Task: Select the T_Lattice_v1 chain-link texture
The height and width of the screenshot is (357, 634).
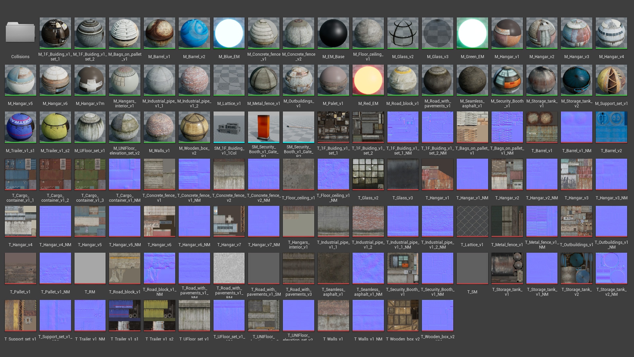Action: tap(472, 221)
